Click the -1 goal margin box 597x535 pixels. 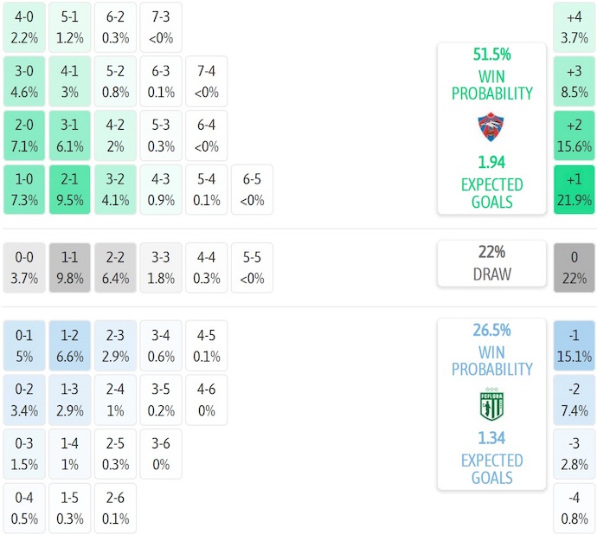(575, 345)
